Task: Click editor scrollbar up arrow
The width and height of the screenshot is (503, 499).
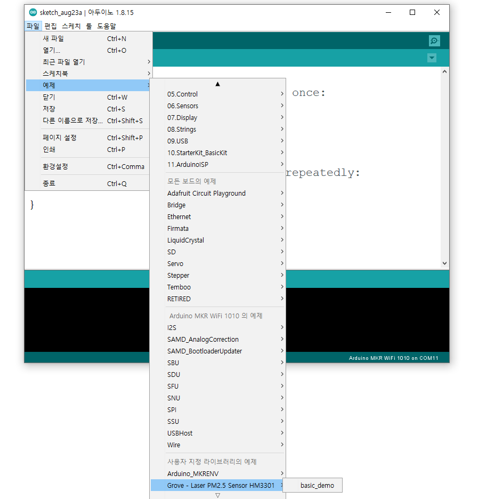Action: point(444,71)
